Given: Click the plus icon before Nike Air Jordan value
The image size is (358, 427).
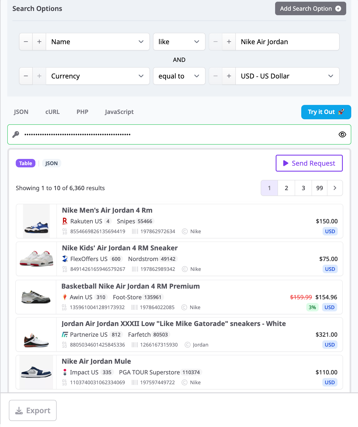Looking at the screenshot, I should pos(229,42).
